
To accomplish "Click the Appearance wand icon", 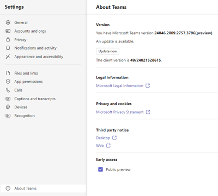I will (8, 57).
